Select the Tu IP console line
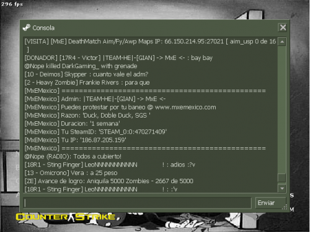Screen dimensions: 310x232 click(76, 140)
